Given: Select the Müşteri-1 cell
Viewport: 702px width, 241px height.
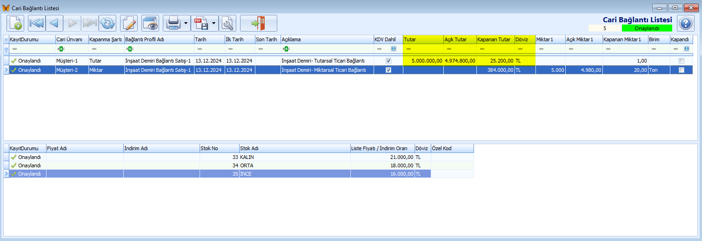Looking at the screenshot, I should click(72, 61).
